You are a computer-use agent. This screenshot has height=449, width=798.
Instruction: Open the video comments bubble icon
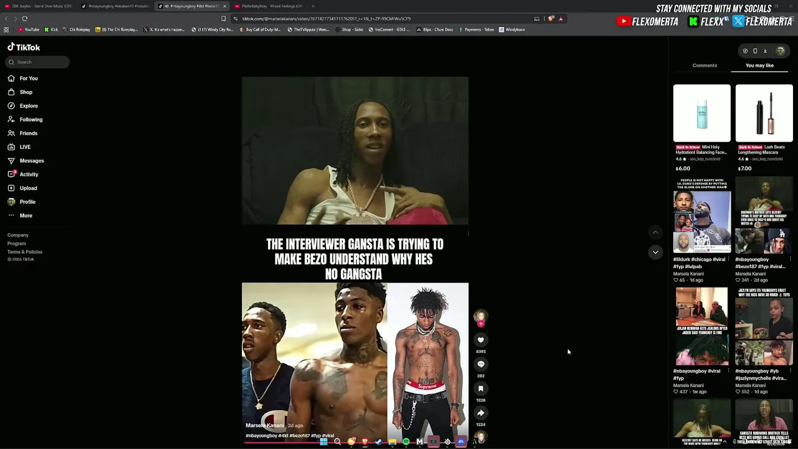[x=481, y=364]
